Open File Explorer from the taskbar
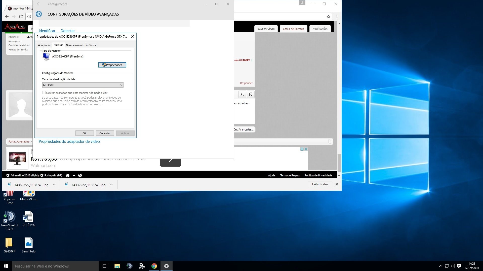 click(117, 266)
